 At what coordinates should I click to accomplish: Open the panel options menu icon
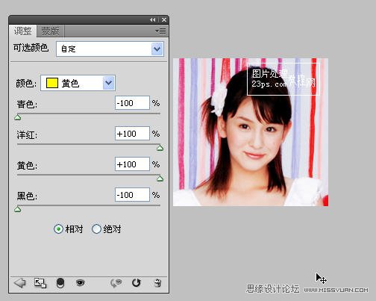(x=160, y=31)
